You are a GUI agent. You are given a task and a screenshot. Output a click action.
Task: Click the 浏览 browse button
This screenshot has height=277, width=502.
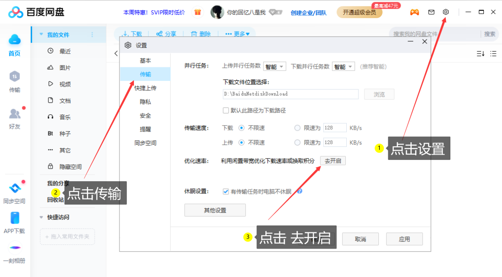[x=379, y=94]
